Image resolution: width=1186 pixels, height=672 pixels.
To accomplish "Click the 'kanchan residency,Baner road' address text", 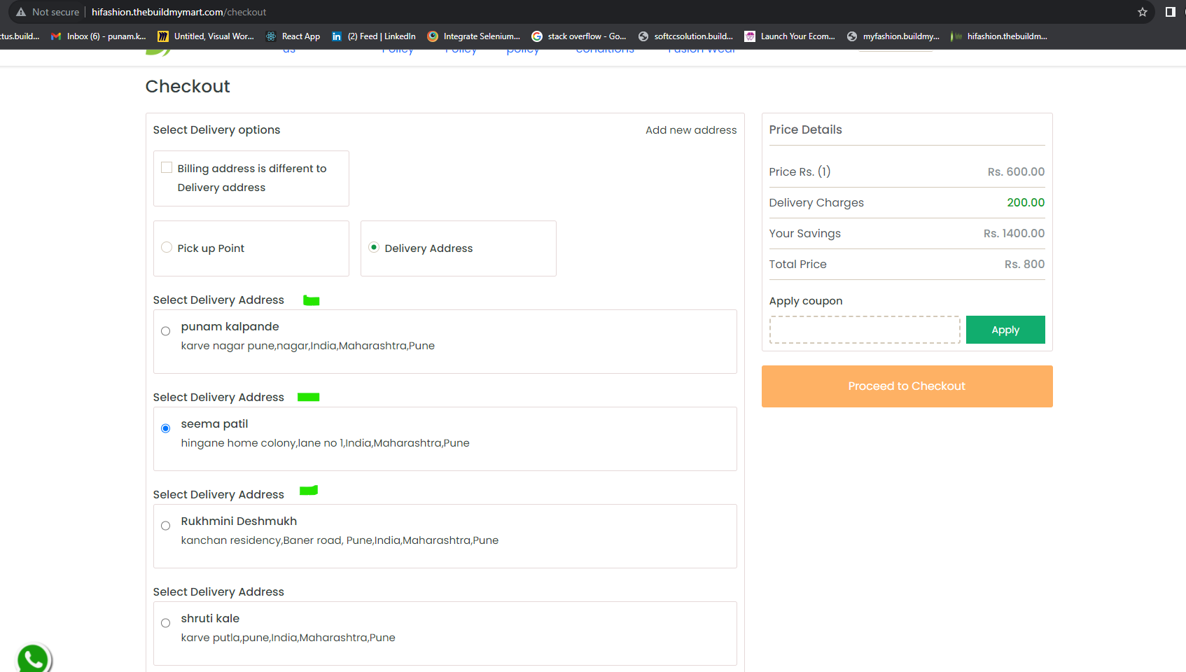I will tap(340, 540).
